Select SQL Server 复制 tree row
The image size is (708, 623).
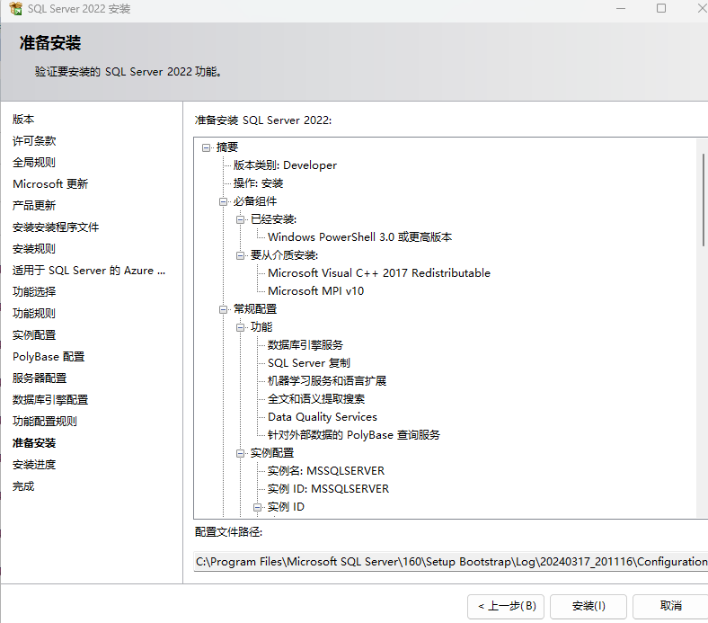(x=309, y=363)
